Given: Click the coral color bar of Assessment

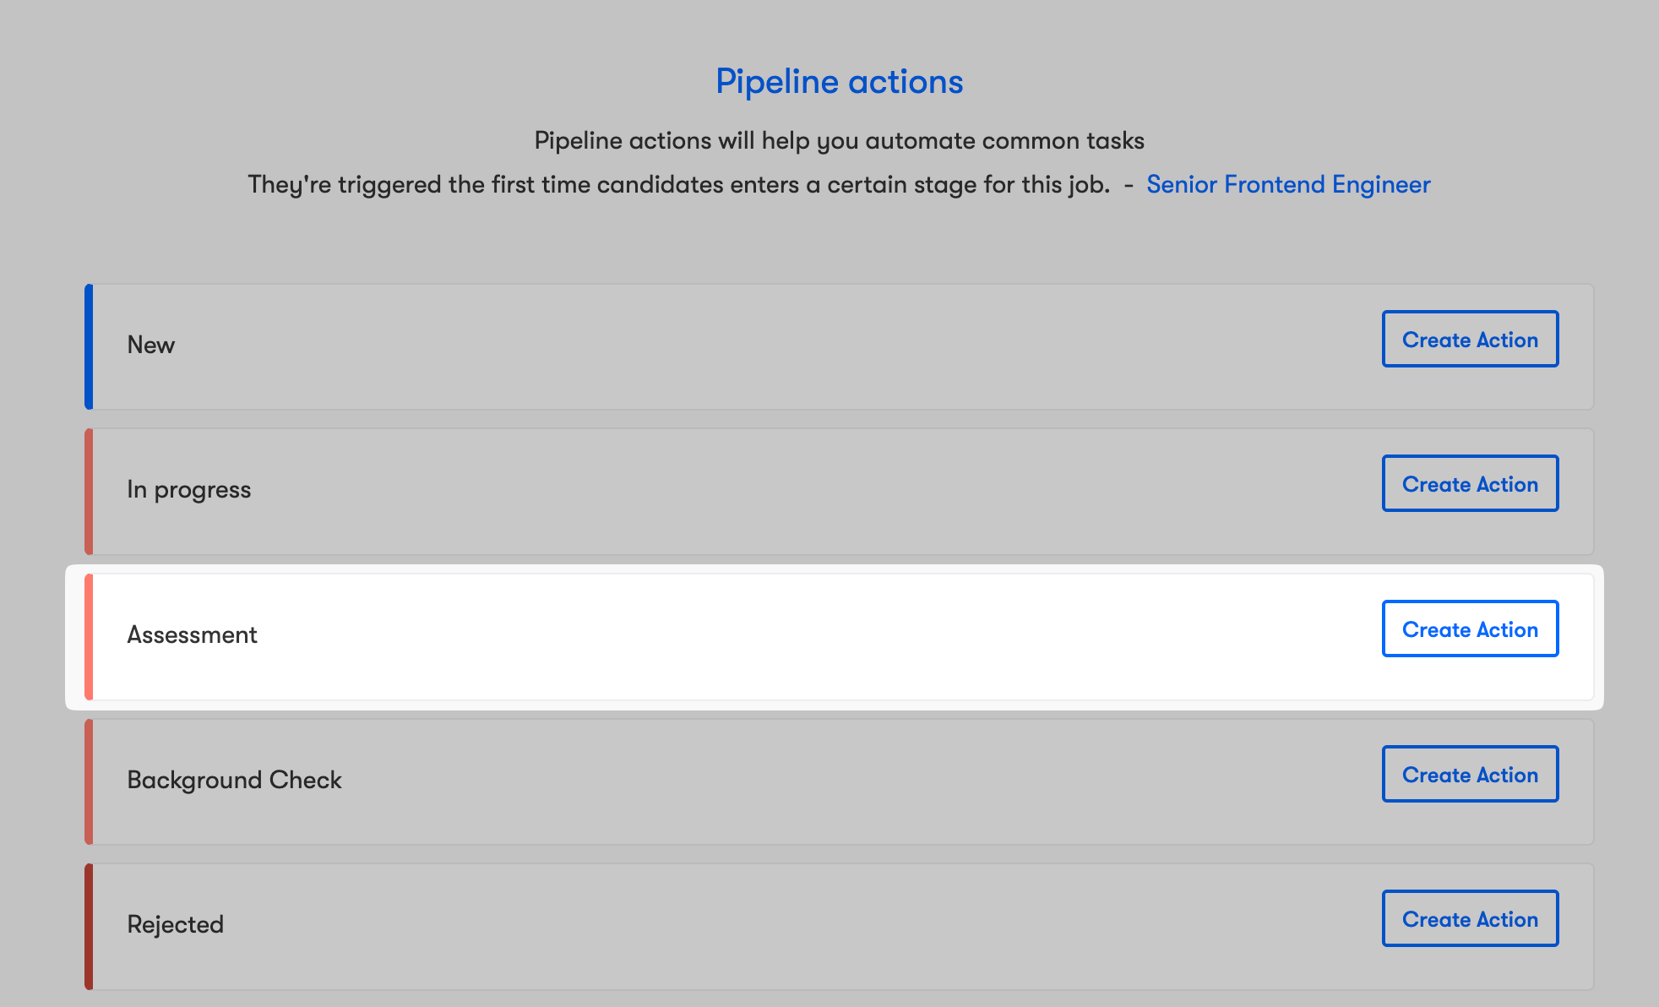Looking at the screenshot, I should [89, 637].
